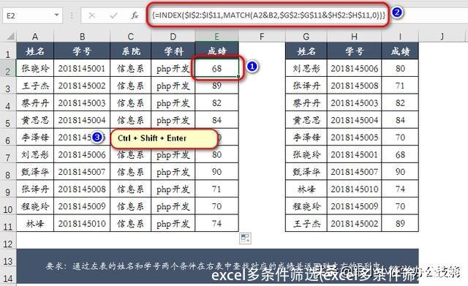Click cell A11 containing 林峰

click(x=35, y=223)
